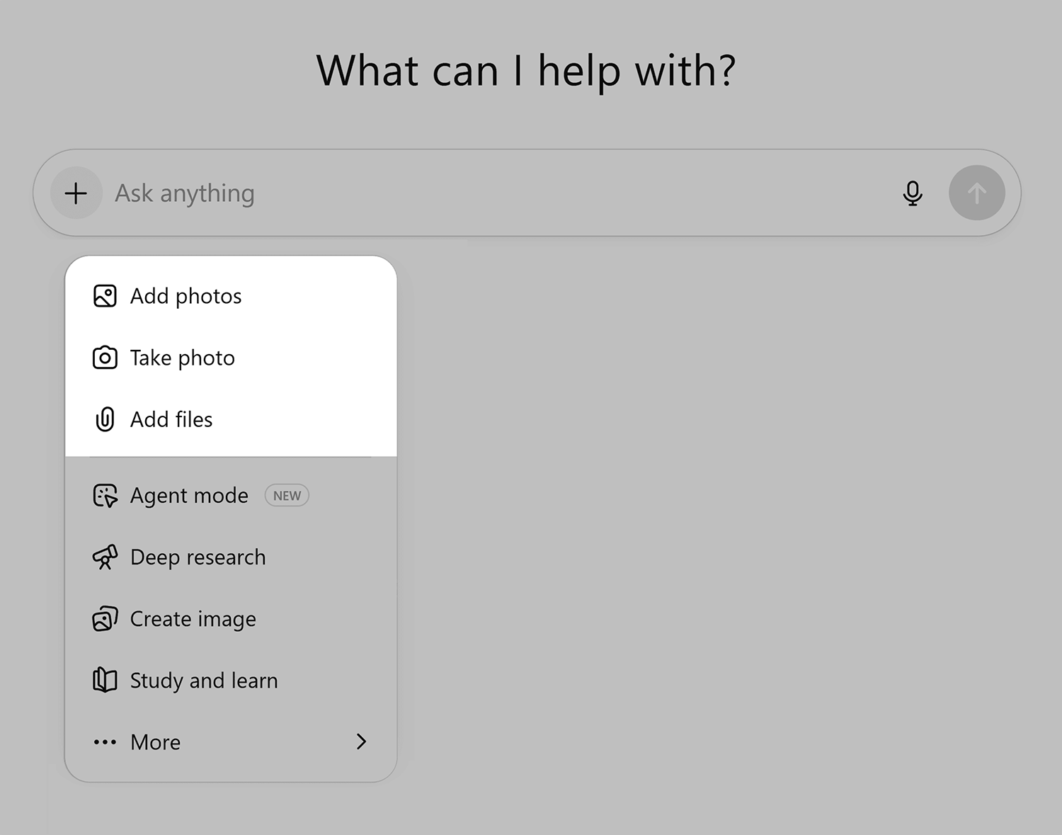The width and height of the screenshot is (1062, 835).
Task: Click the Deep research telescope icon
Action: [105, 557]
